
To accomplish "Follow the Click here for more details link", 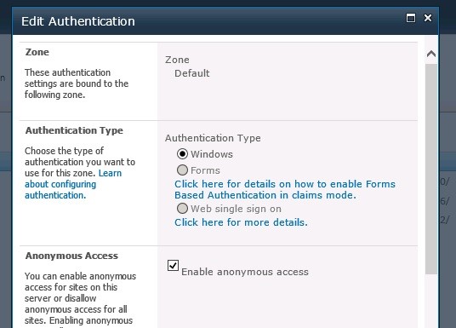I will [x=241, y=222].
